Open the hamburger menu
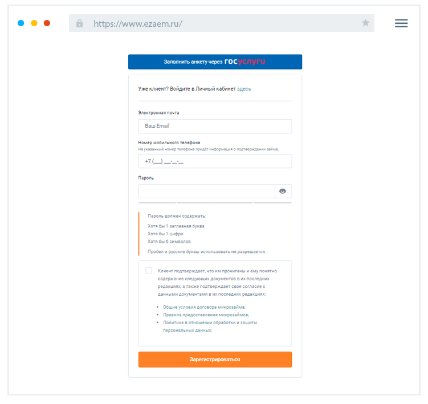Image resolution: width=428 pixels, height=404 pixels. [401, 23]
